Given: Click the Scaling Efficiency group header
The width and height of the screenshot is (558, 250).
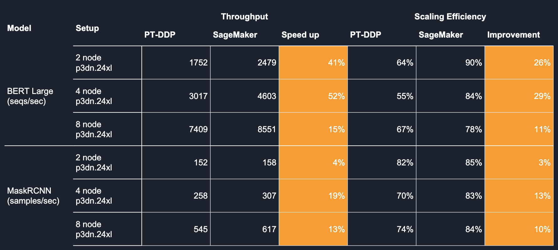Looking at the screenshot, I should click(x=450, y=17).
